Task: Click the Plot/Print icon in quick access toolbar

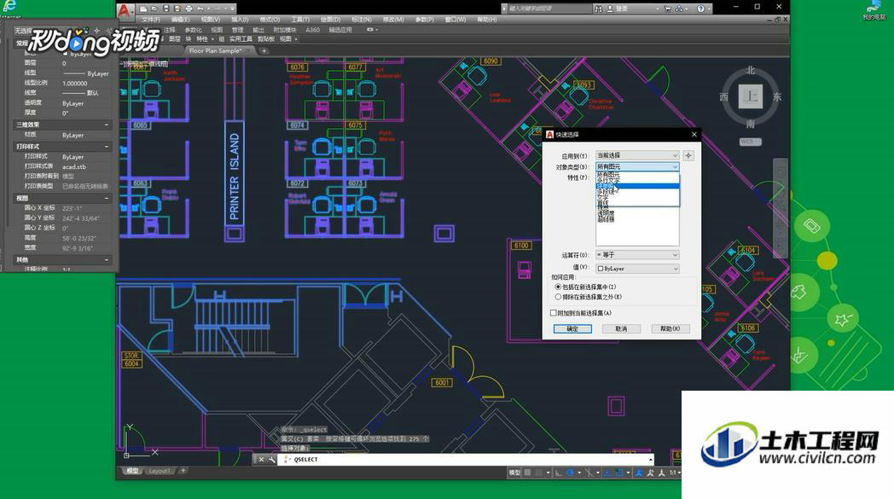Action: [x=189, y=9]
